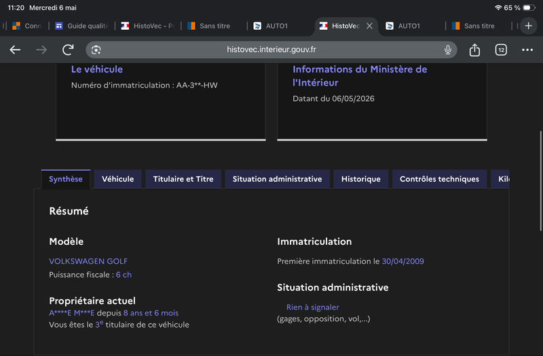Open the Titulaire et Titre tab
The height and width of the screenshot is (356, 543).
point(183,179)
